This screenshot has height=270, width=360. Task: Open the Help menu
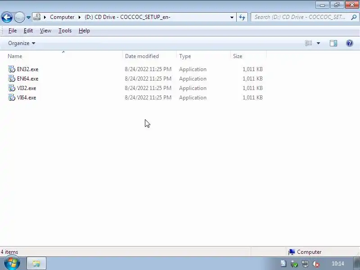84,31
